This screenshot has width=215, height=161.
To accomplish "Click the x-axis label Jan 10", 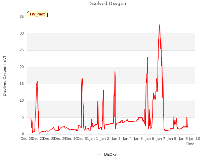I will pyautogui.click(x=195, y=139).
